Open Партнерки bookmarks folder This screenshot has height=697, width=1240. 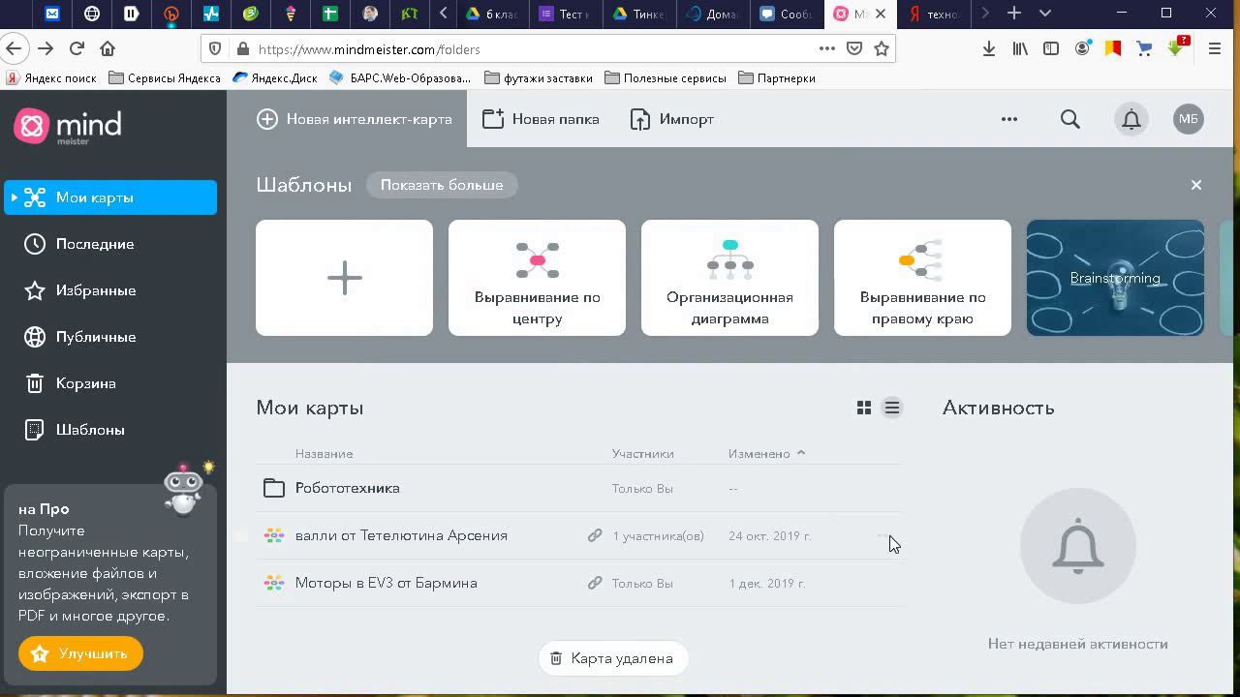click(x=777, y=78)
